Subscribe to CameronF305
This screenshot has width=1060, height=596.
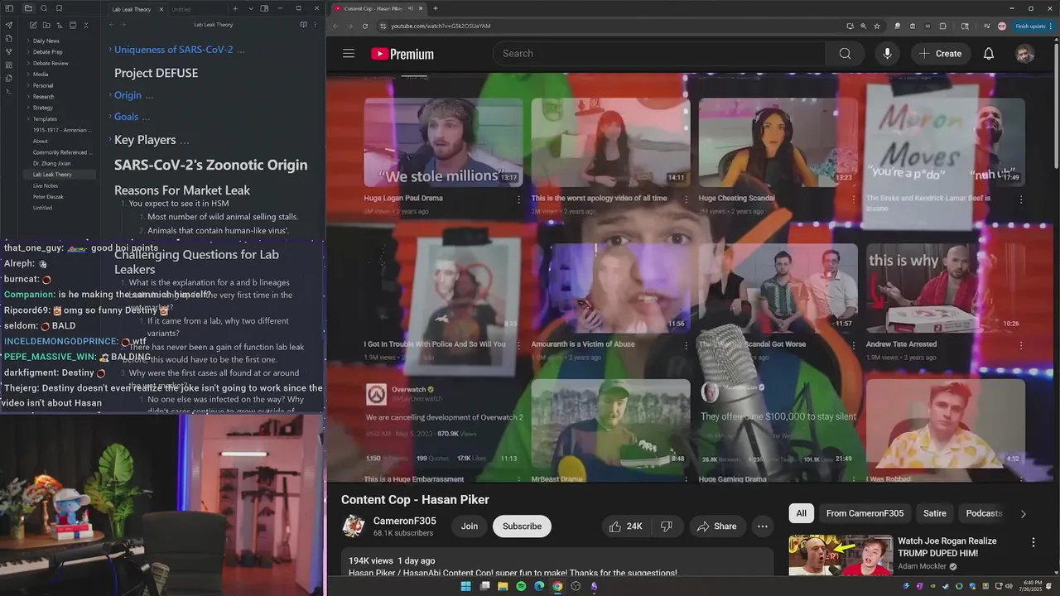[x=522, y=526]
